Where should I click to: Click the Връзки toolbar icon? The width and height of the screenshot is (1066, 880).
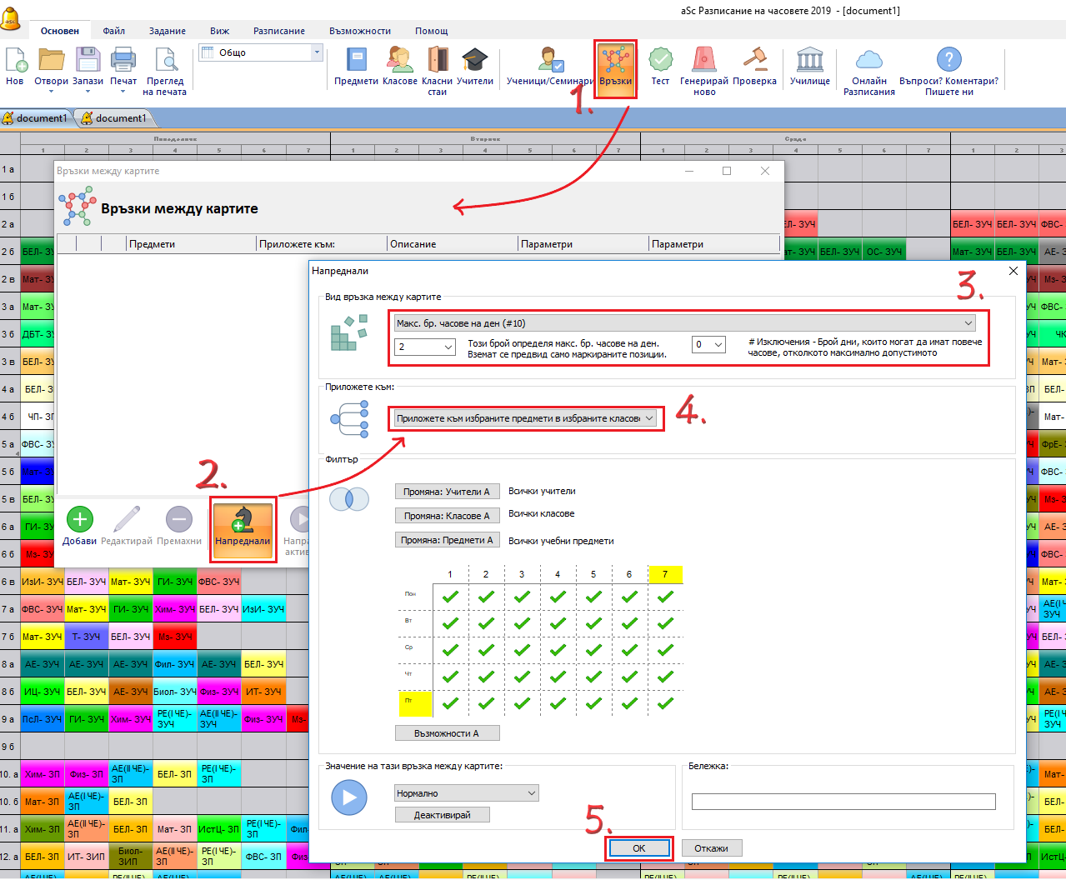coord(615,61)
